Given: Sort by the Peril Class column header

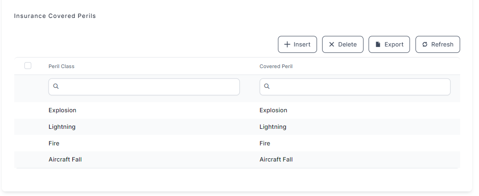Looking at the screenshot, I should (x=62, y=66).
